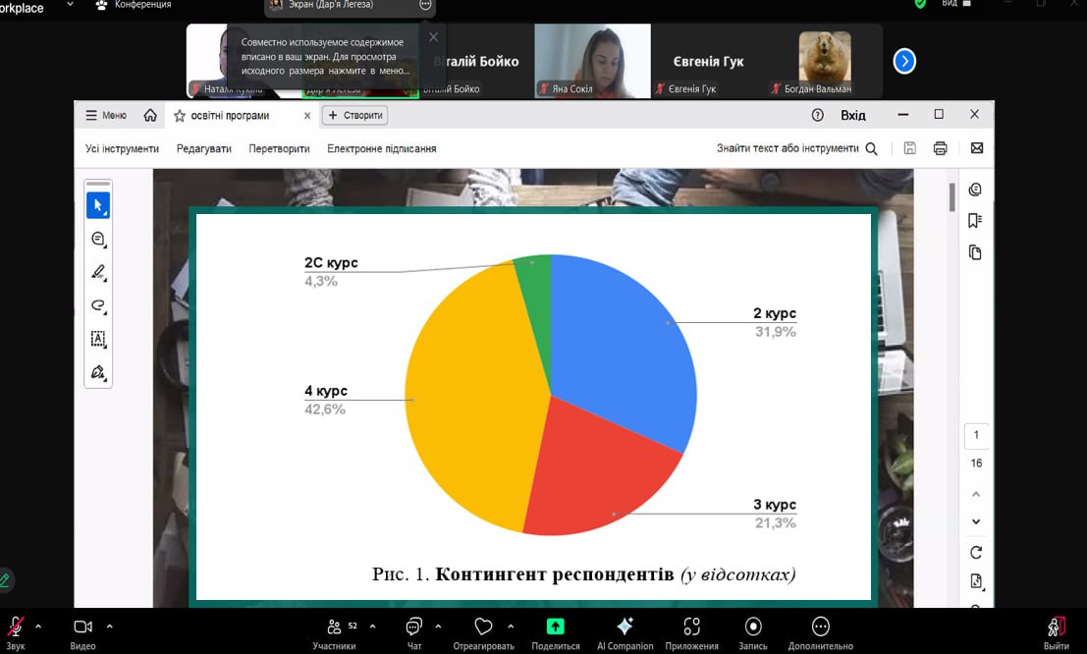Select Євгенія Гук participant tile
Viewport: 1087px width, 654px height.
709,61
